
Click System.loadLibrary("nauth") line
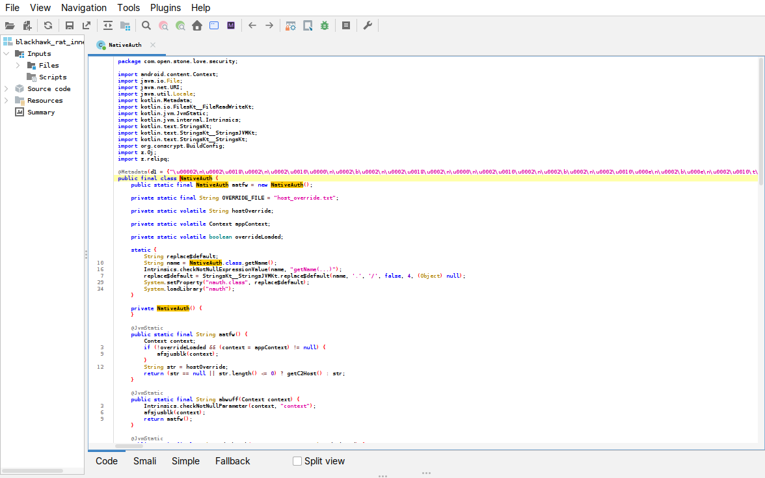coord(189,289)
